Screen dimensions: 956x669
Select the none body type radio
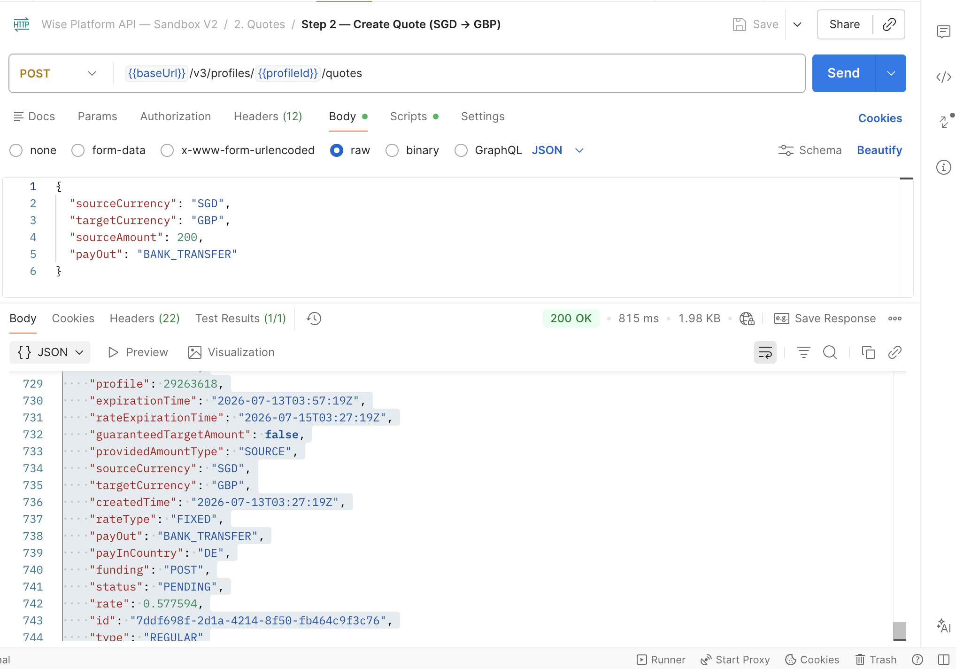[x=16, y=150]
